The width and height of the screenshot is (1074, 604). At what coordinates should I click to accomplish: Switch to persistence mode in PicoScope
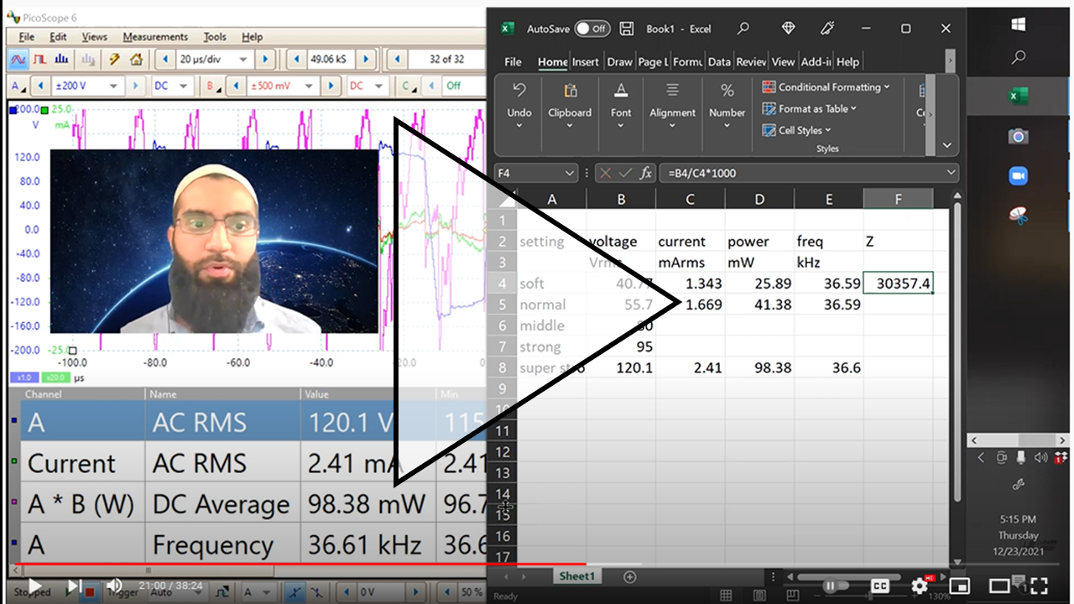[x=40, y=60]
